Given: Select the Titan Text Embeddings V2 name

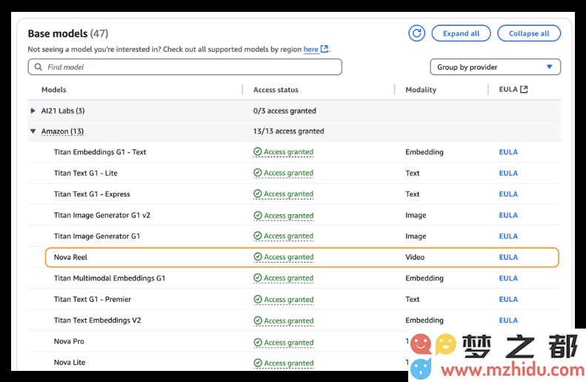Looking at the screenshot, I should click(98, 320).
